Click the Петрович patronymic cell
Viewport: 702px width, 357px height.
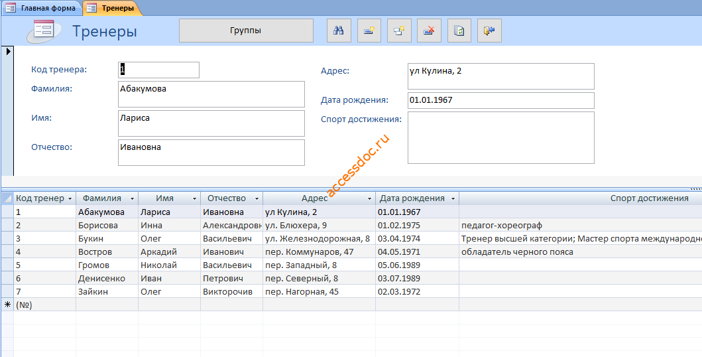231,278
